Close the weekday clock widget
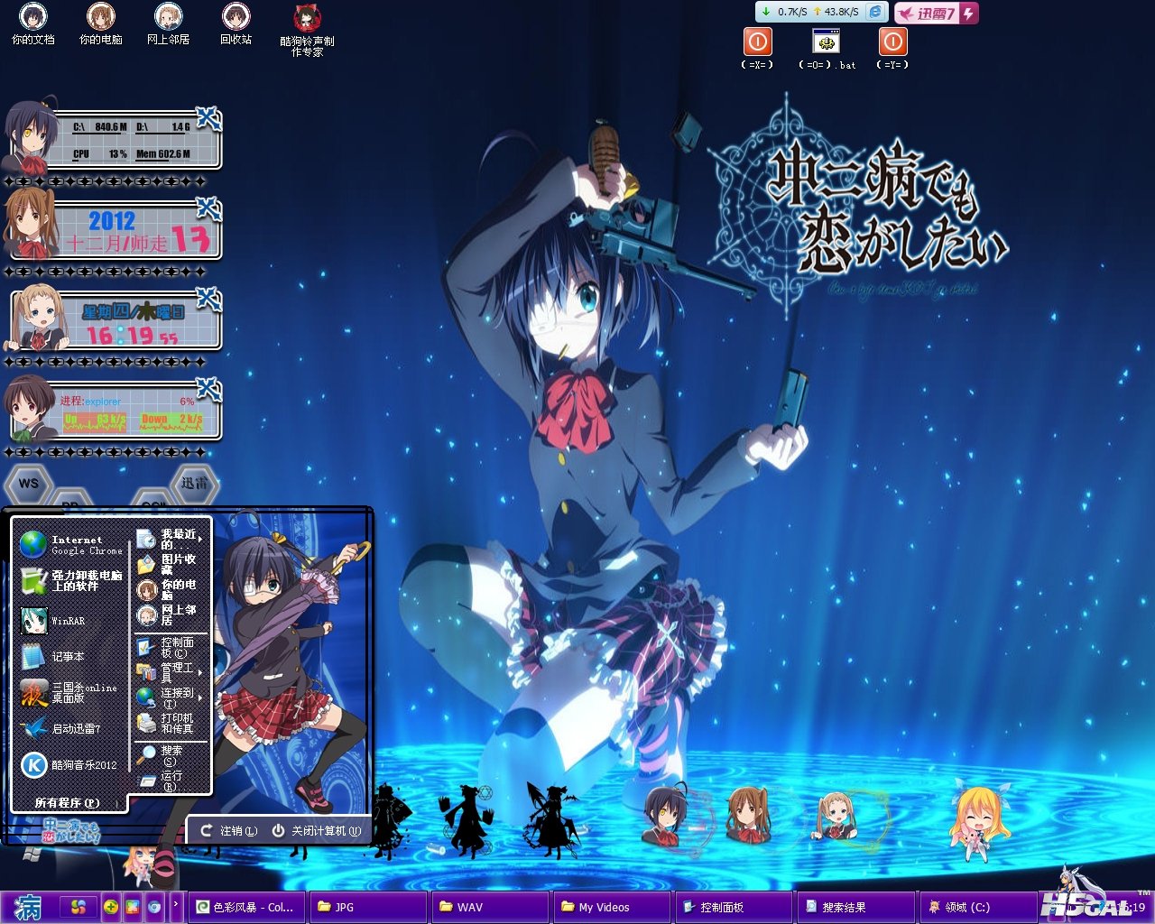This screenshot has height=924, width=1155. (208, 299)
